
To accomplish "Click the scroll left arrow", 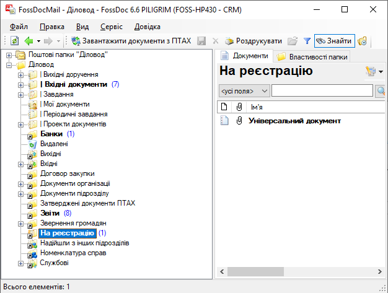I will (222, 271).
